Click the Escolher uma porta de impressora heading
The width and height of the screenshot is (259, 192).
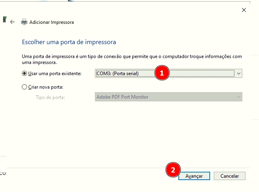click(x=69, y=42)
